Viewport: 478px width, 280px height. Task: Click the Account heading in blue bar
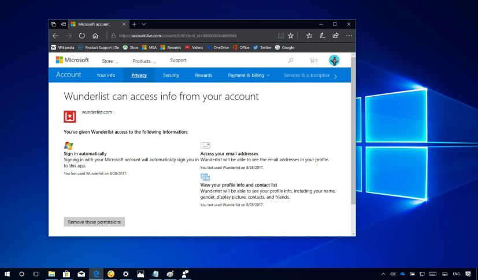coord(69,75)
